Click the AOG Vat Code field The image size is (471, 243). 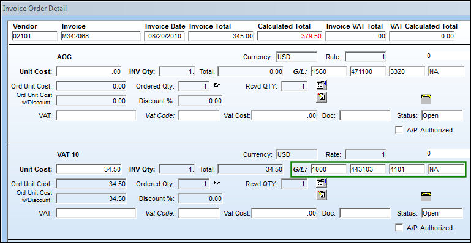tap(199, 115)
